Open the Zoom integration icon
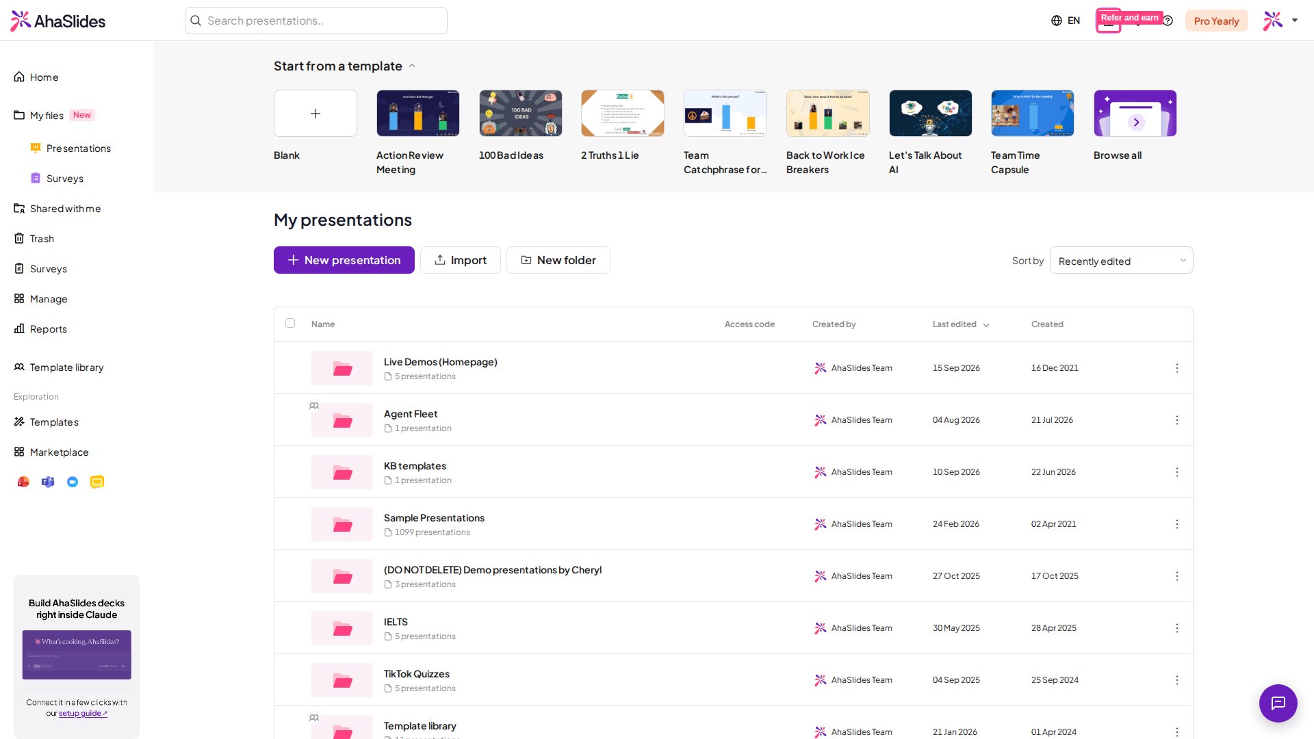 [73, 482]
